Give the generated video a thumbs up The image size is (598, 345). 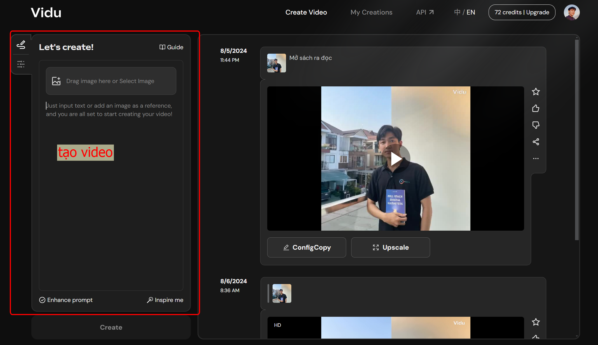click(x=536, y=108)
